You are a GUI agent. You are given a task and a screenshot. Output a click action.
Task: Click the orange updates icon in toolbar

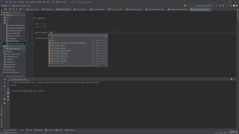pyautogui.click(x=234, y=6)
